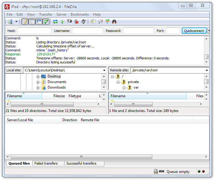Collapse the remote private folder node
This screenshot has height=180, width=215.
[118, 82]
